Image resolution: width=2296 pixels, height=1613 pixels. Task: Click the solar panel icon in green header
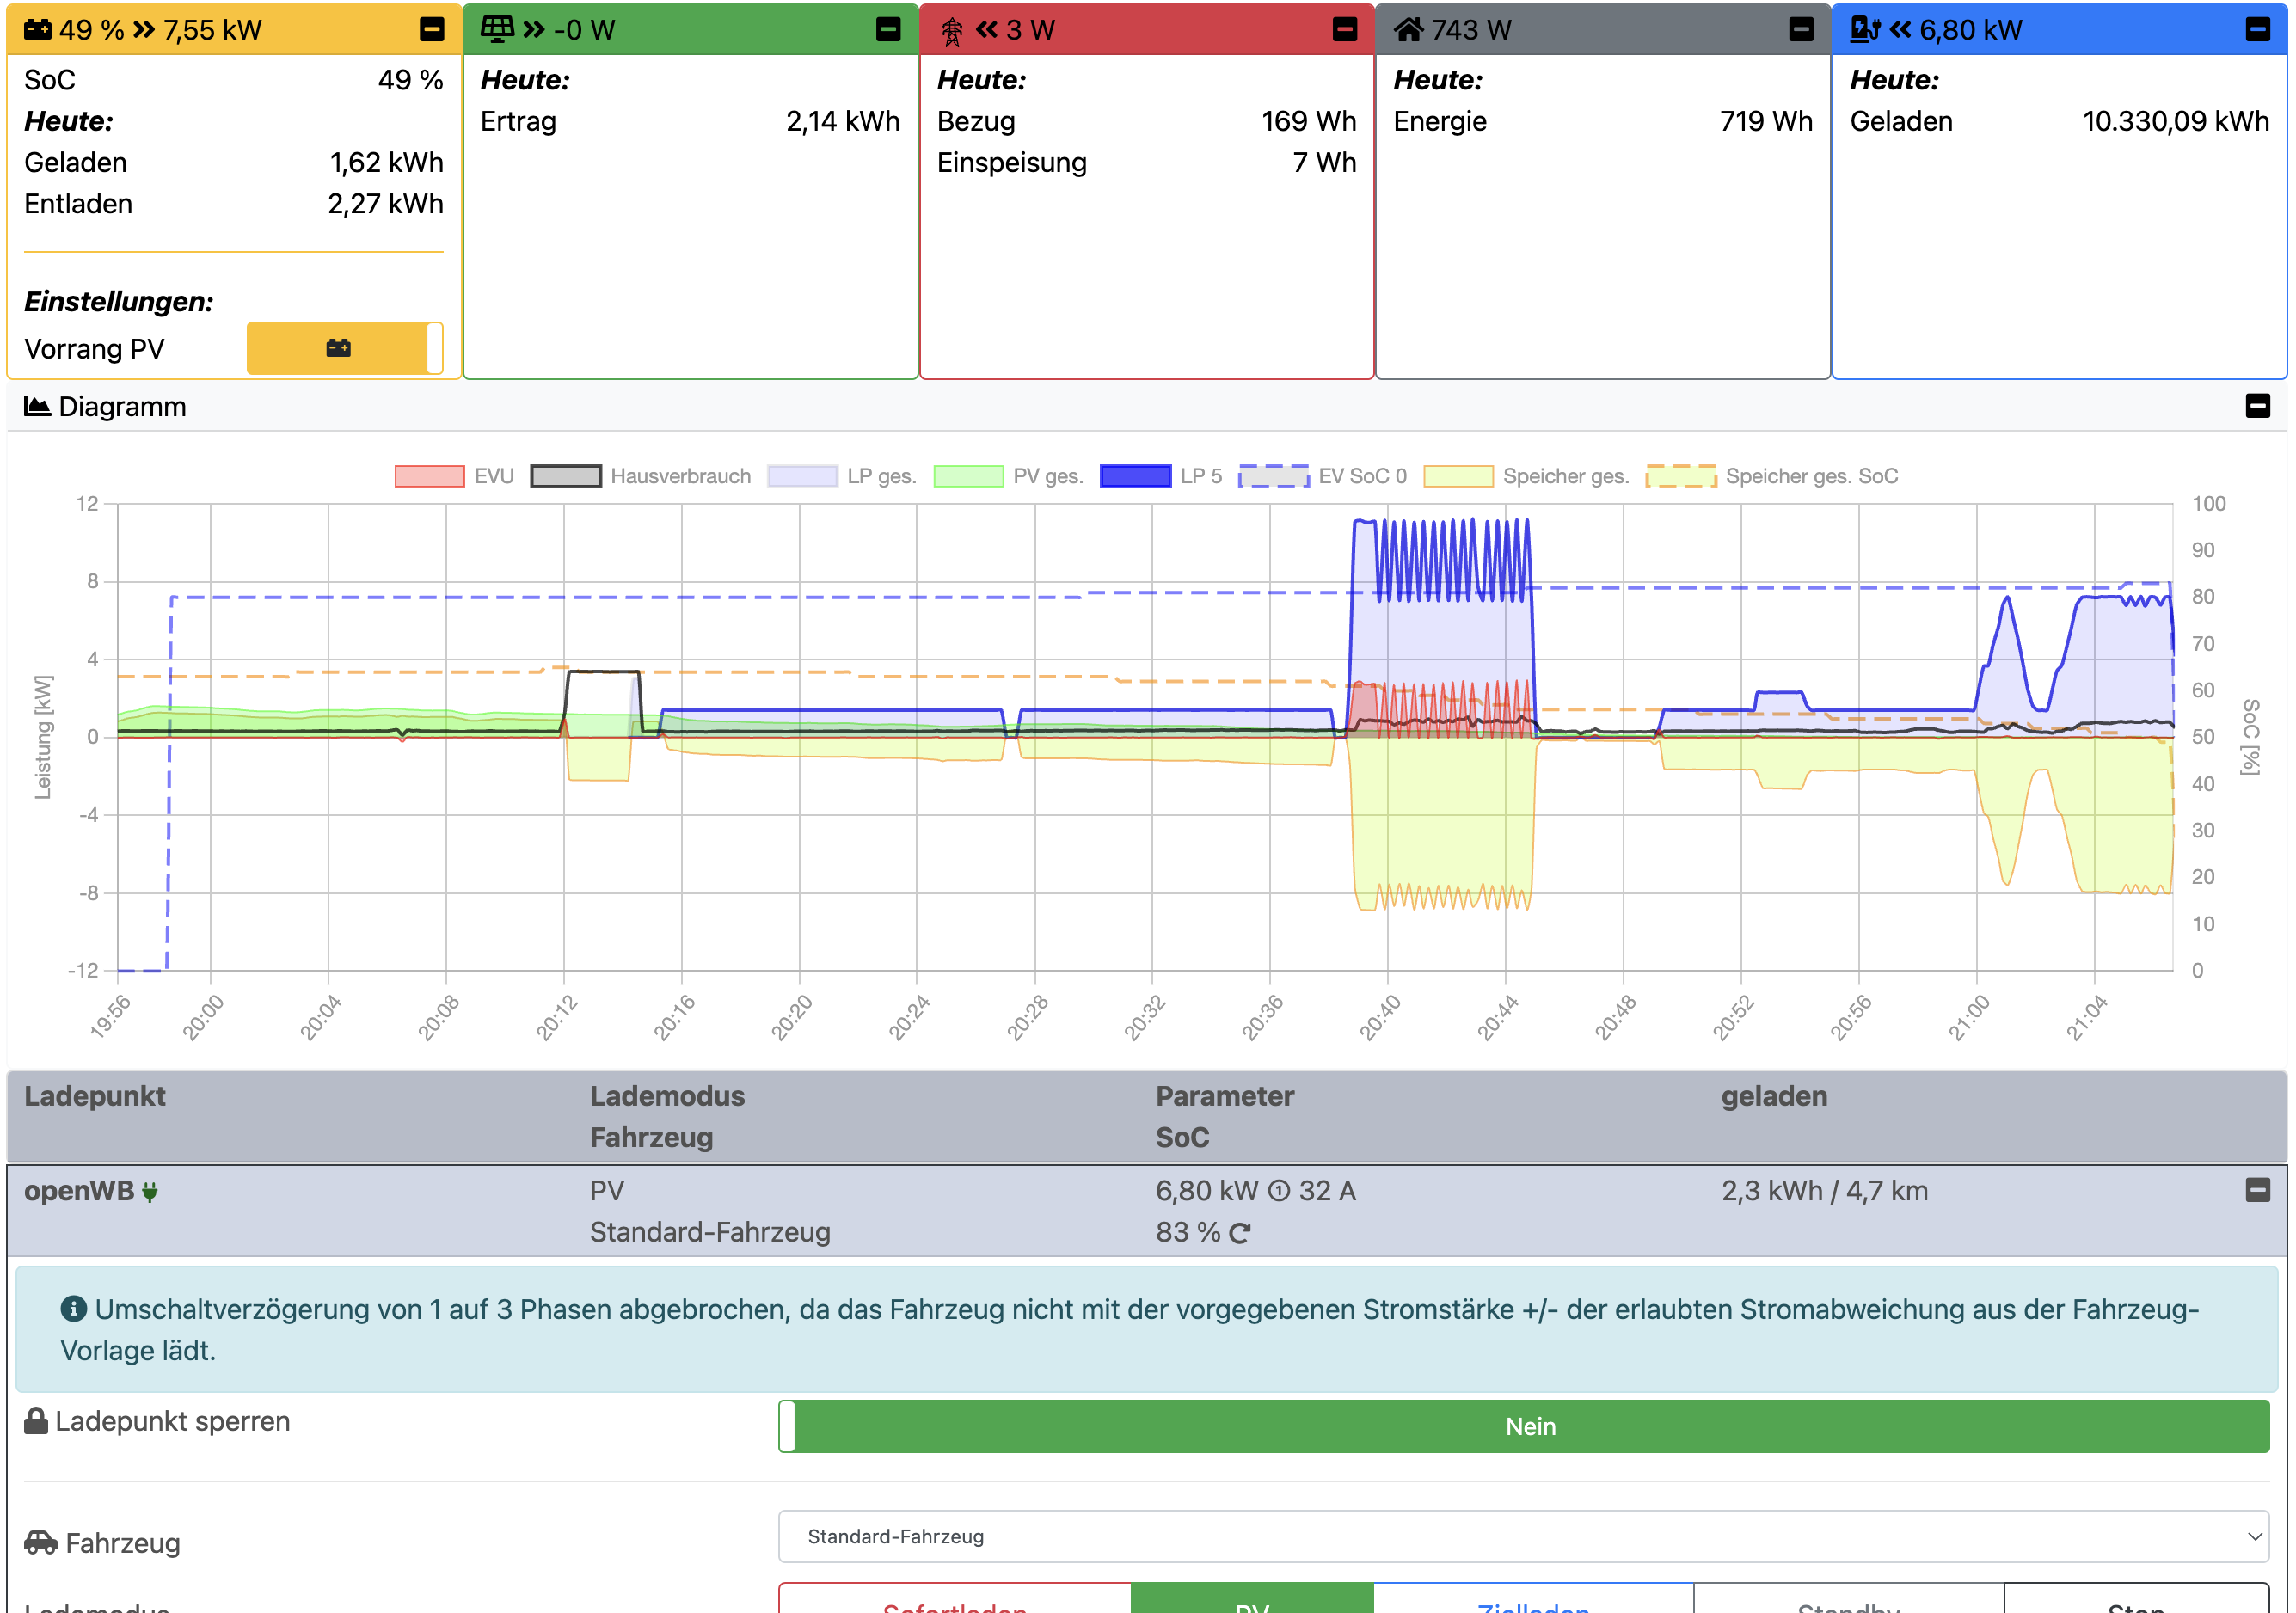click(497, 29)
